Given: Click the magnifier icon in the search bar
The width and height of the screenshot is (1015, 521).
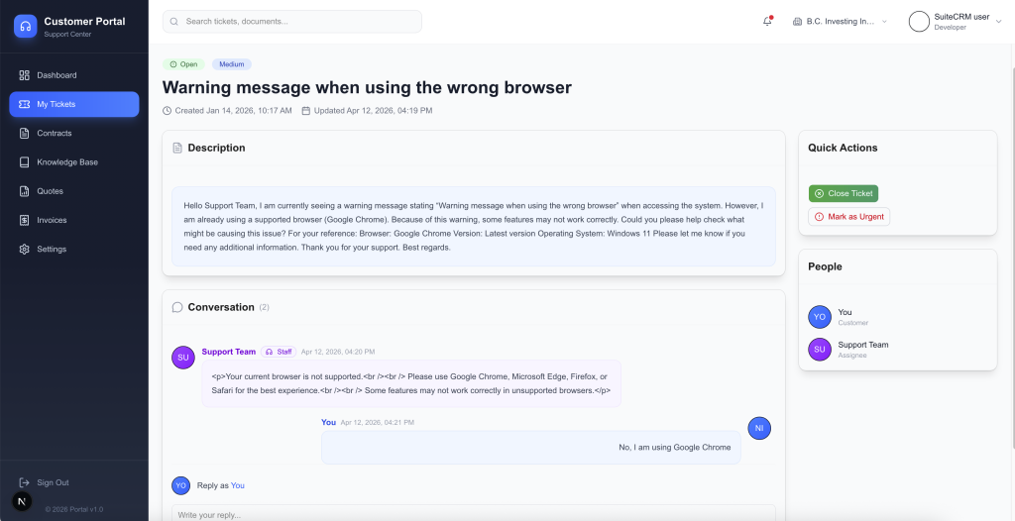Looking at the screenshot, I should click(x=174, y=21).
